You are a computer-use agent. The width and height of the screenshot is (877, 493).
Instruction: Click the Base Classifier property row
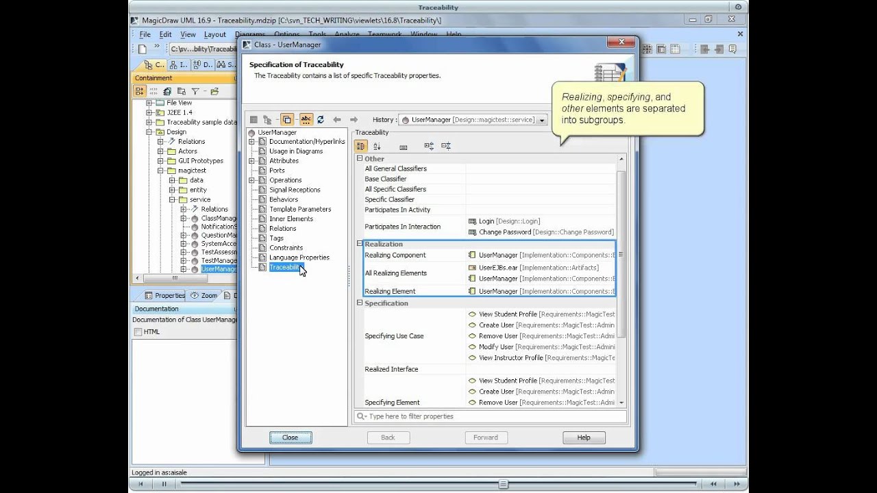click(489, 179)
